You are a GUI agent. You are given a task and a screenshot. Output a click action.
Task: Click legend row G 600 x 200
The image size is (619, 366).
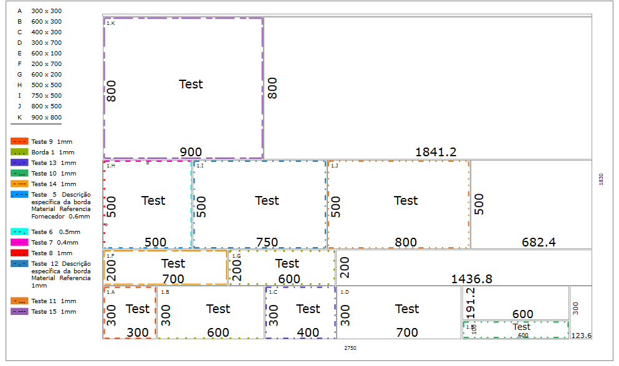click(39, 75)
